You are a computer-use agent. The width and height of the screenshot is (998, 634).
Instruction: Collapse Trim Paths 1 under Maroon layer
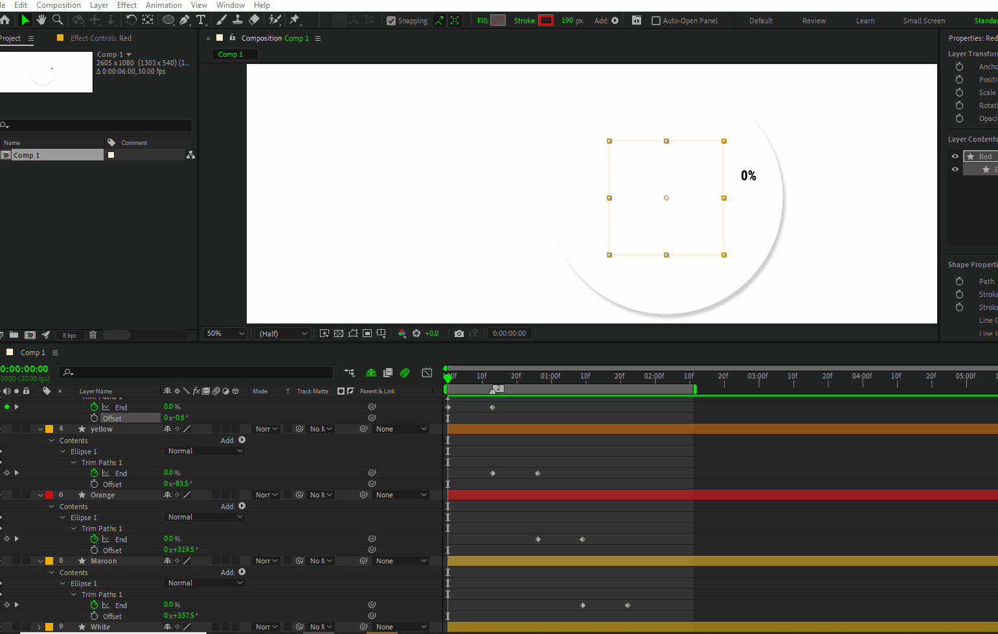[74, 594]
